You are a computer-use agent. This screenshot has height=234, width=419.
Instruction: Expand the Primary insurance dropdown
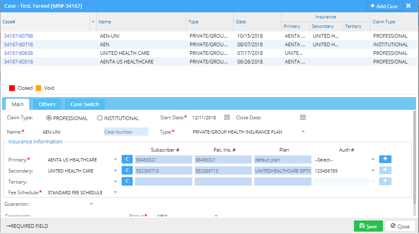click(x=116, y=160)
